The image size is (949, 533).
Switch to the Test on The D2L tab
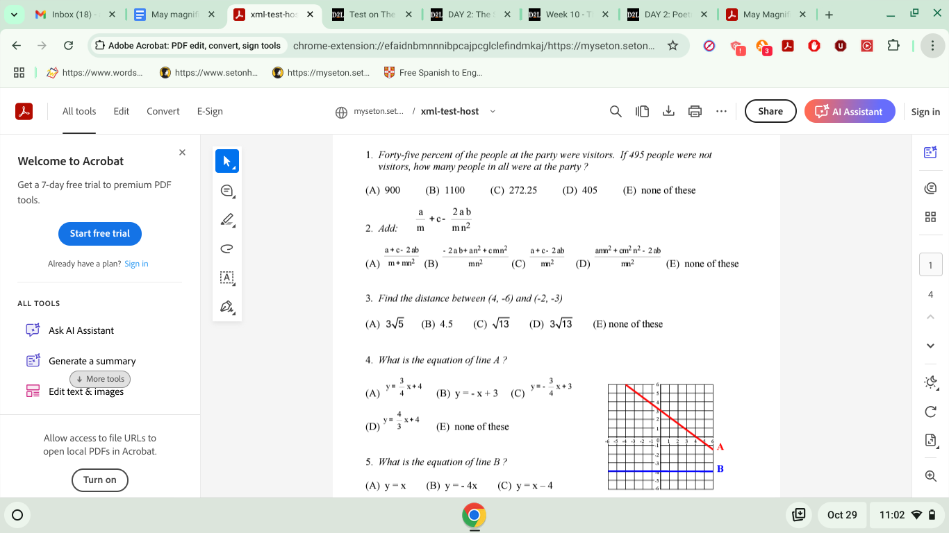pyautogui.click(x=372, y=15)
